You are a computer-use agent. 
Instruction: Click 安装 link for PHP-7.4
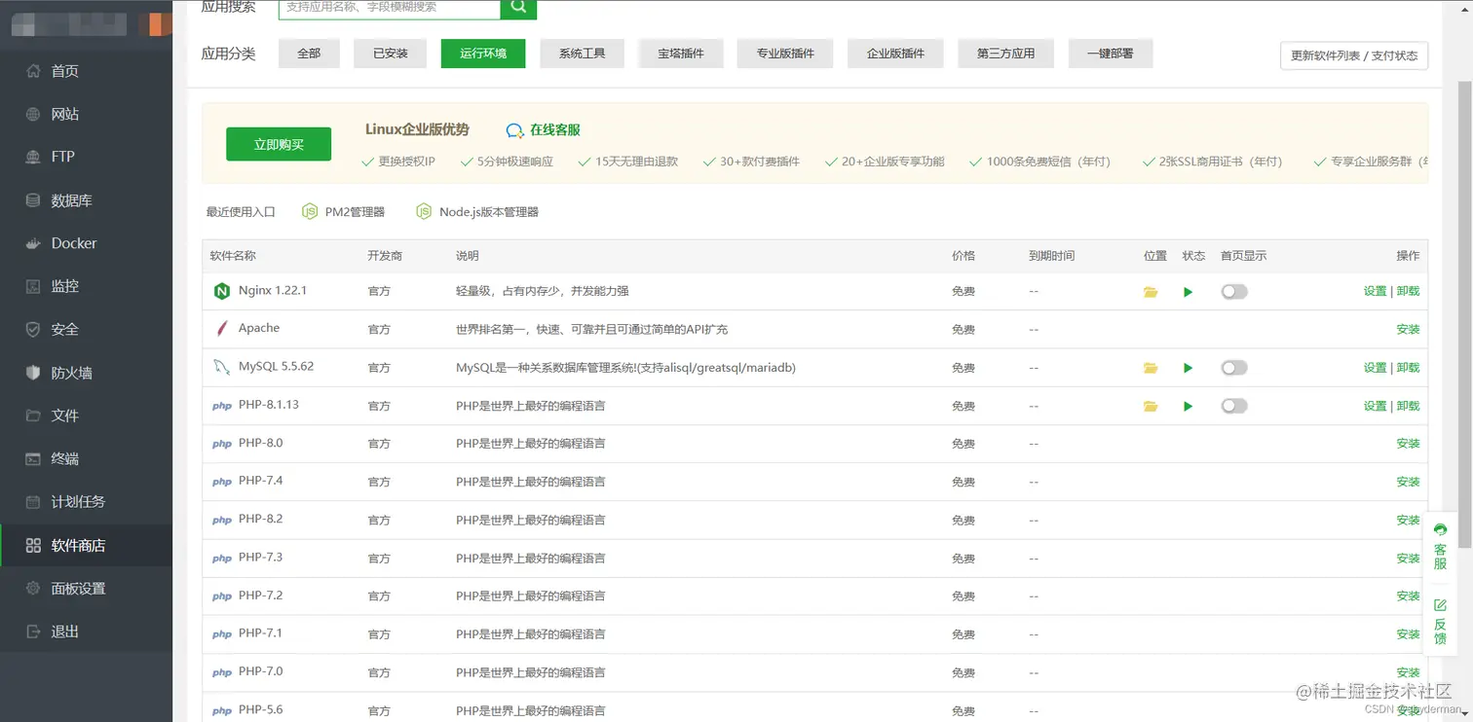click(x=1408, y=482)
